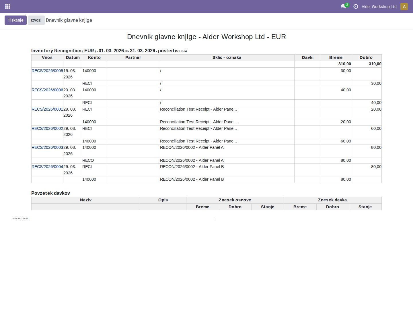The width and height of the screenshot is (413, 316).
Task: Open the apps grid menu
Action: click(8, 6)
